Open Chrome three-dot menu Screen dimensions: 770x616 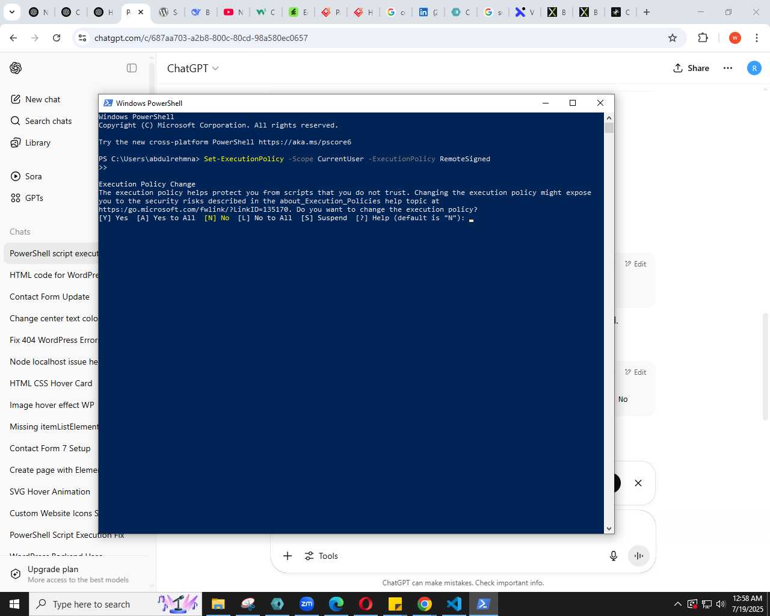[x=757, y=38]
